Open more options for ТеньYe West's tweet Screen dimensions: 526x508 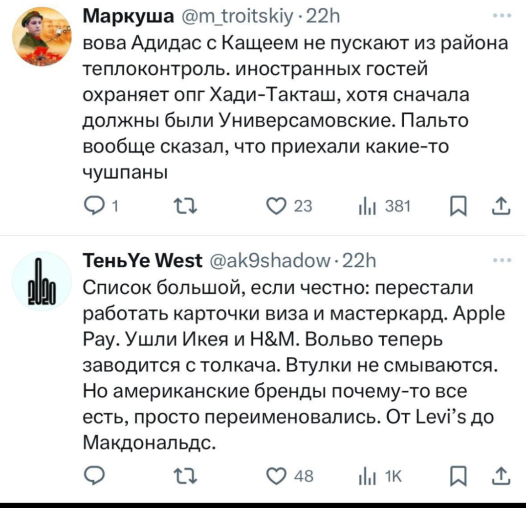(502, 260)
